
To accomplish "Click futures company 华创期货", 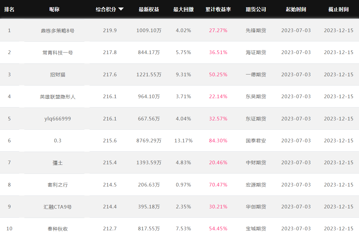I will point(256,207).
